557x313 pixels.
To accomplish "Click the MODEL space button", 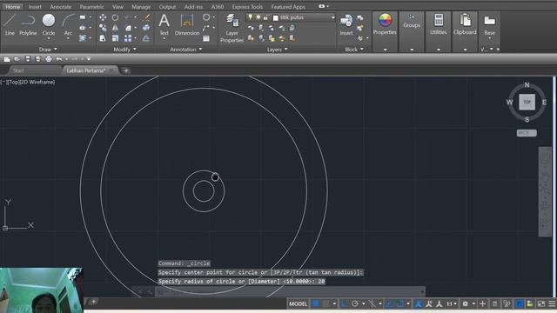I will tap(298, 303).
